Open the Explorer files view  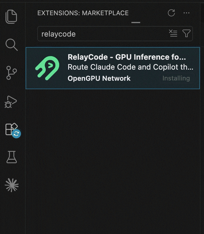11,17
